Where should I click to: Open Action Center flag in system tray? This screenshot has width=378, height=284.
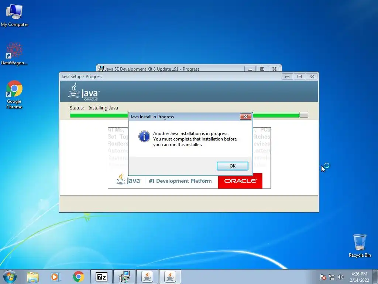click(x=323, y=277)
